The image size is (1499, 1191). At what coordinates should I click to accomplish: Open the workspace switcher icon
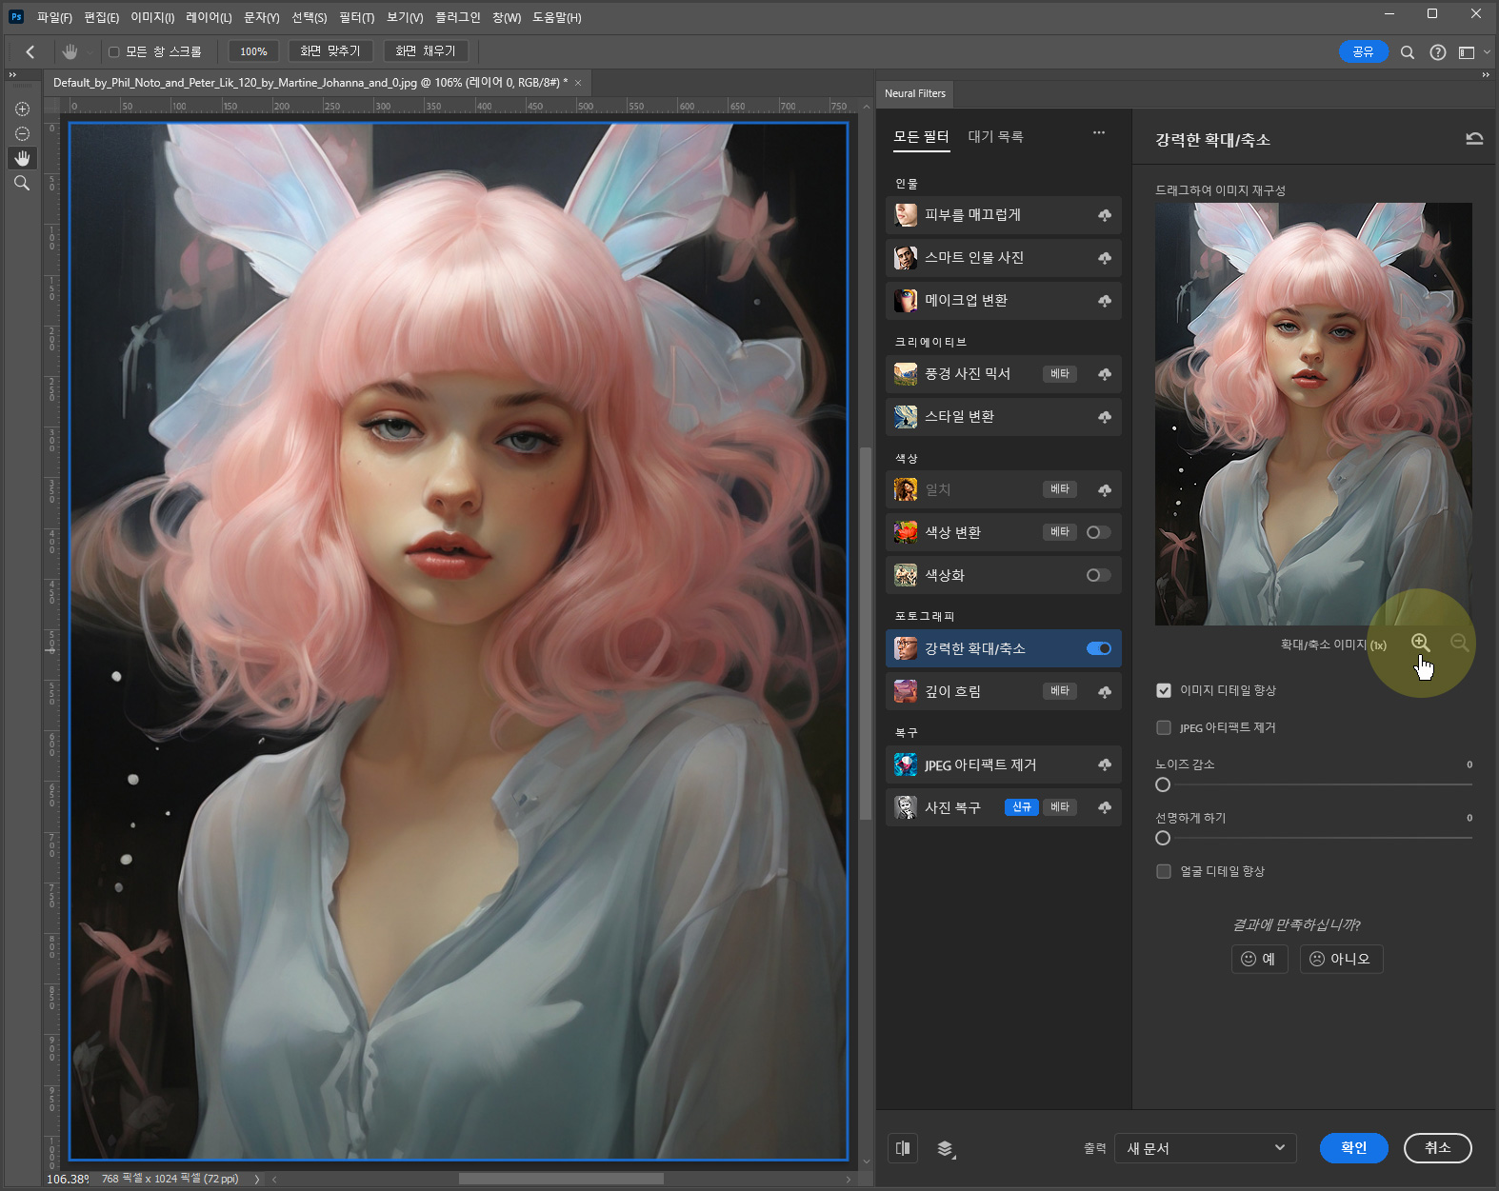pos(1467,52)
